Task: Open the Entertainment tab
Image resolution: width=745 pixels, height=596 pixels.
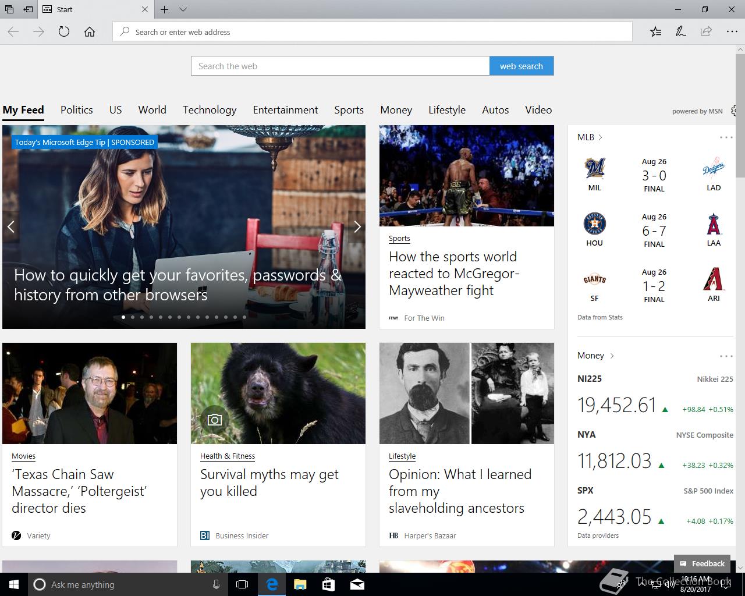Action: [285, 110]
